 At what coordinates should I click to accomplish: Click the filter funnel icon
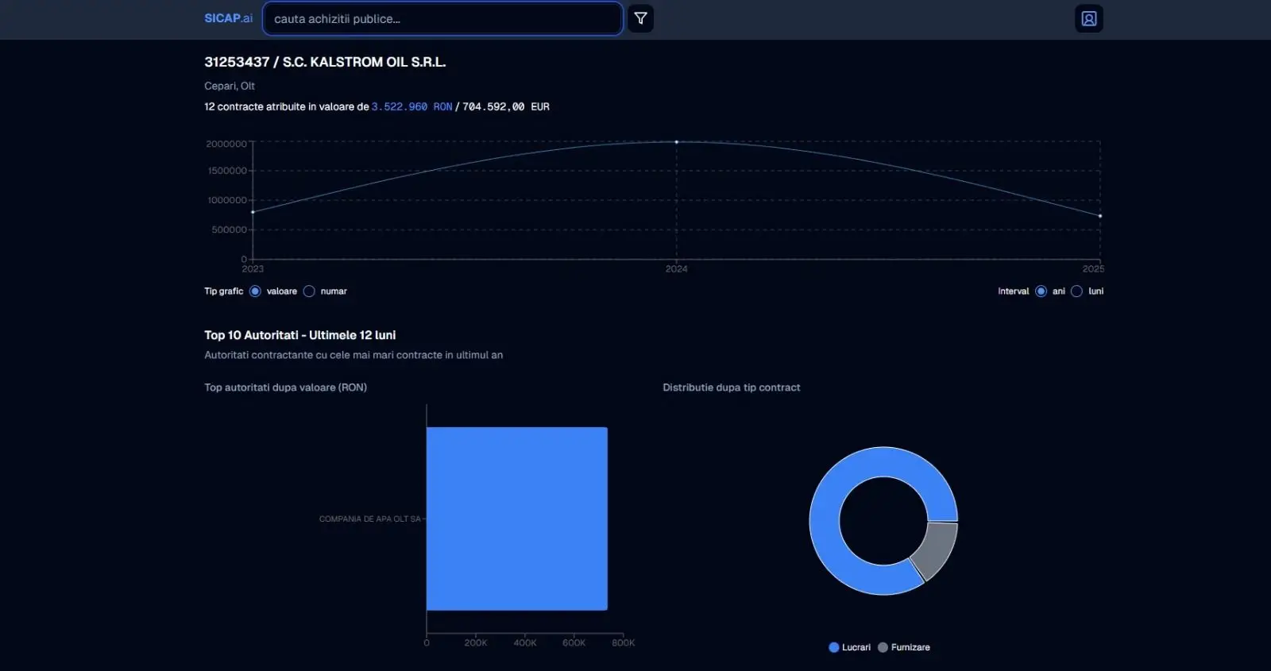coord(640,18)
